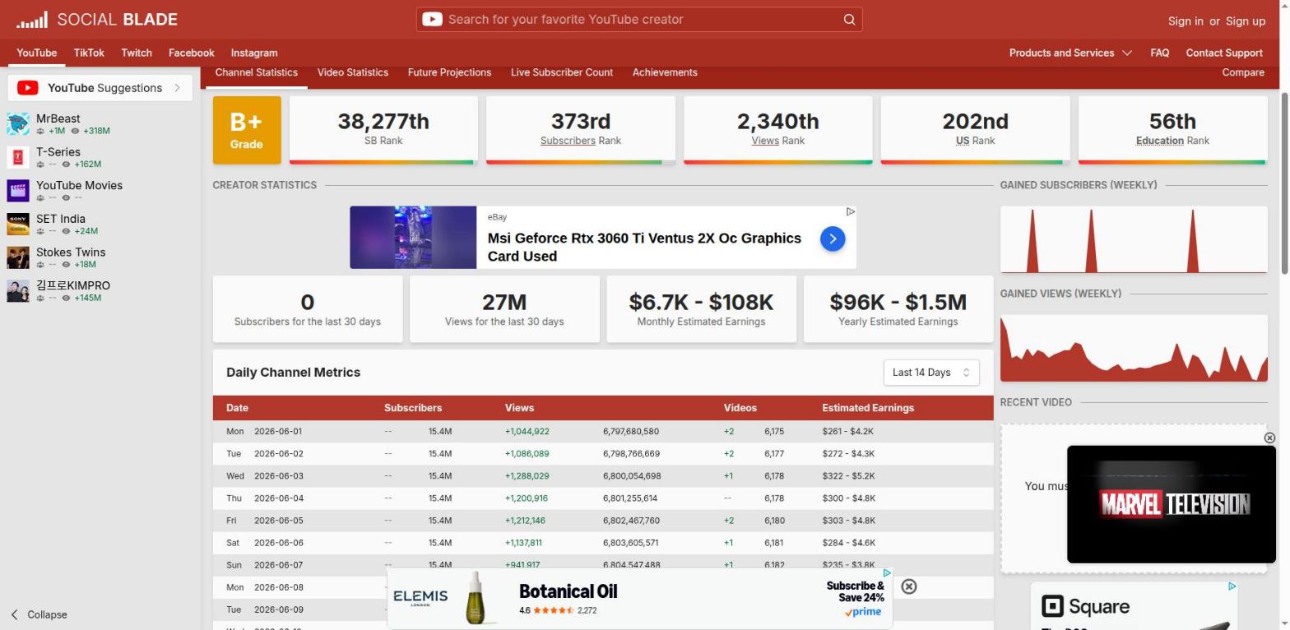The height and width of the screenshot is (630, 1290).
Task: Click the YouTube play icon in the search box
Action: coord(432,19)
